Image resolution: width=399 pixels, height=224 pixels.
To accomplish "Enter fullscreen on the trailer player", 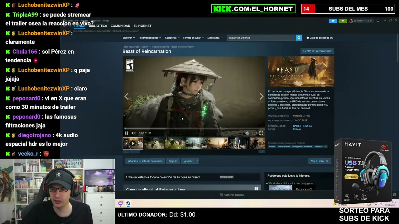I will click(261, 133).
